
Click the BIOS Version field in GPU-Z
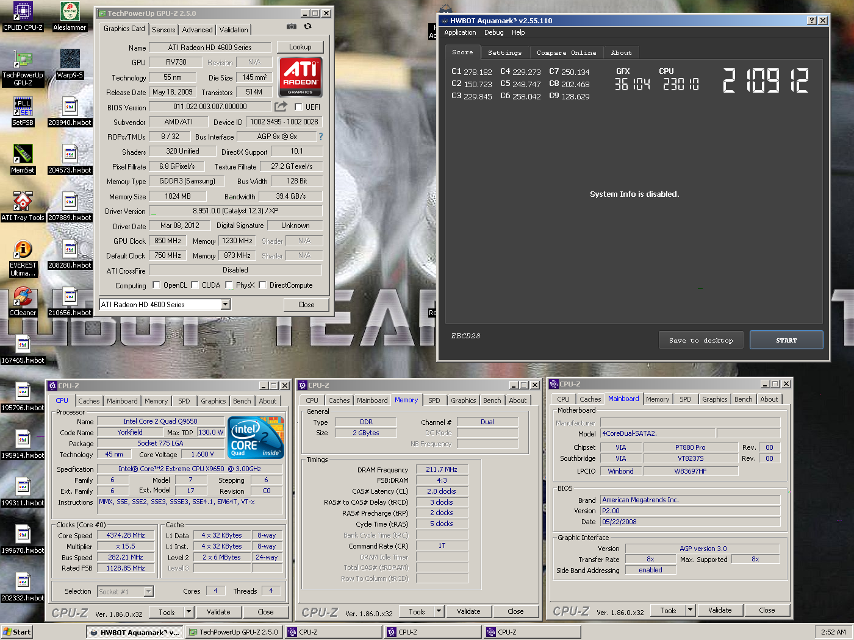(x=210, y=107)
